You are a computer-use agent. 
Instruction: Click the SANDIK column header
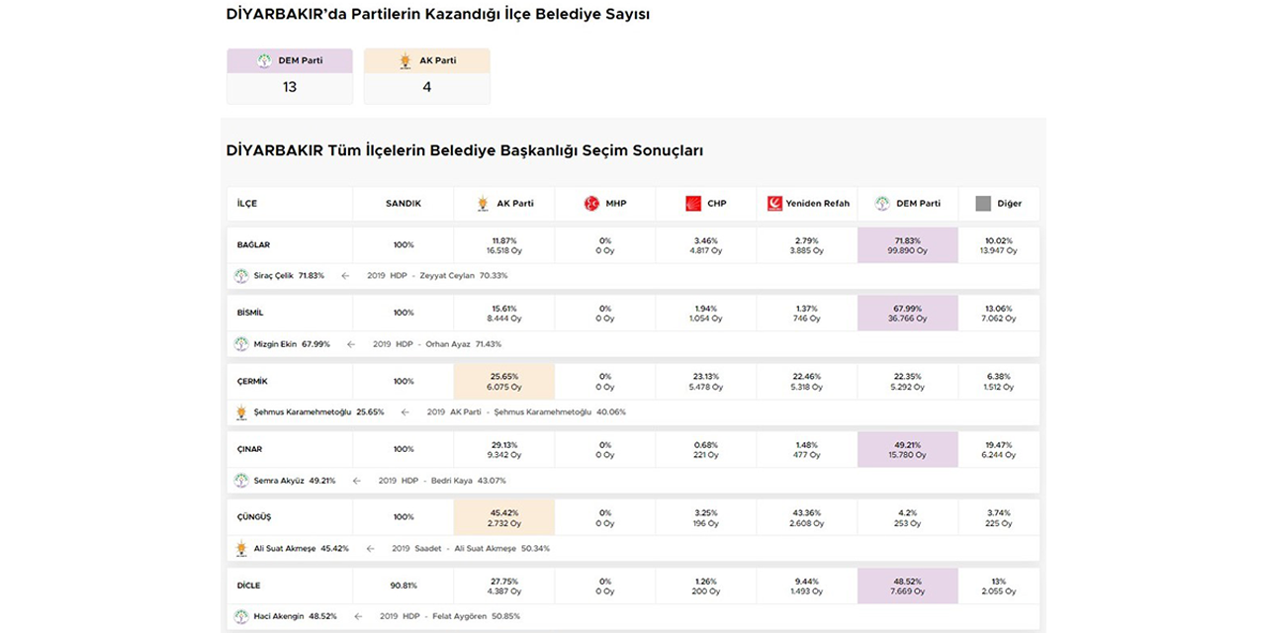[x=403, y=204]
